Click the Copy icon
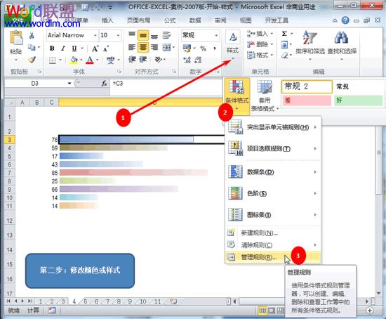 tap(32, 47)
